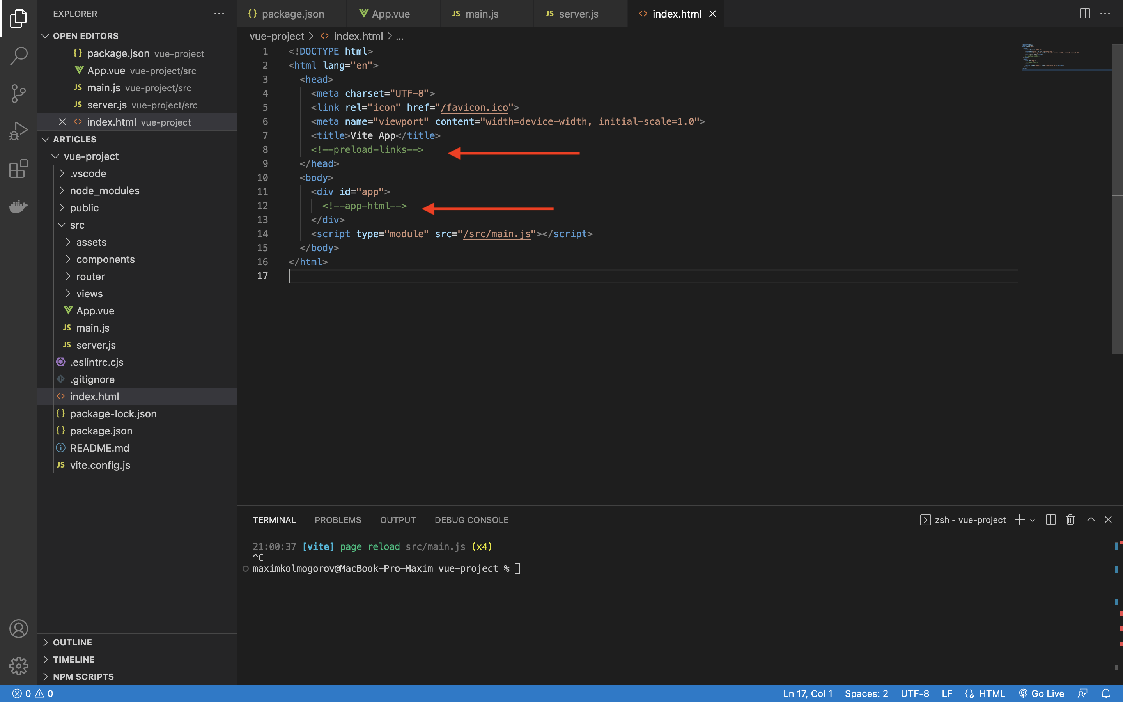Open server.js under src in file tree
The image size is (1123, 702).
[137, 345]
